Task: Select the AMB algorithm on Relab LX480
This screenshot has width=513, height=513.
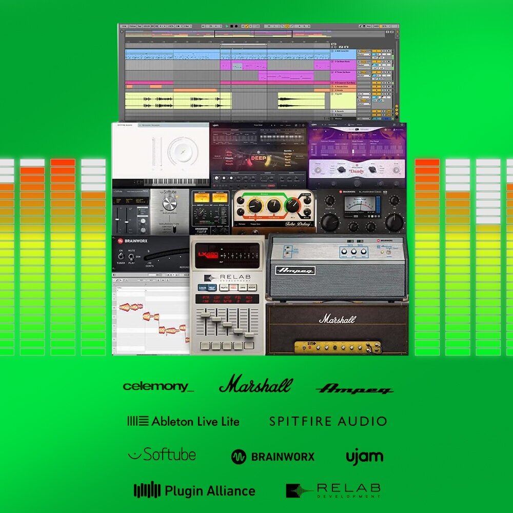Action: click(x=243, y=288)
